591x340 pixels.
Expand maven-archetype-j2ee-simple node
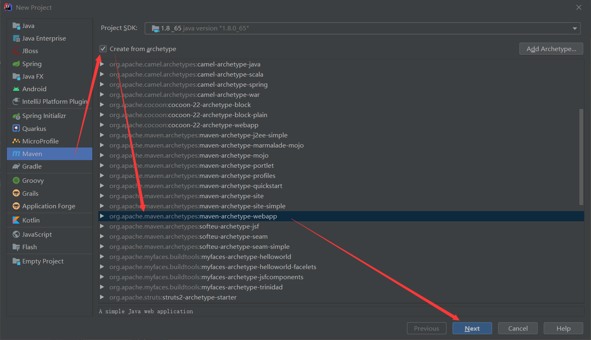pyautogui.click(x=102, y=135)
